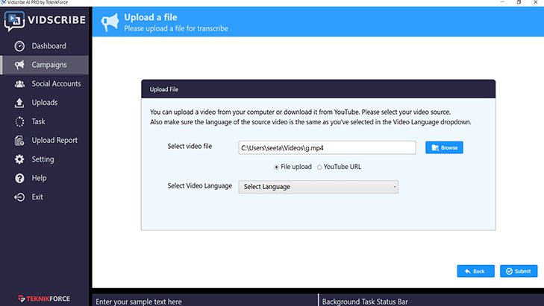Image resolution: width=544 pixels, height=306 pixels.
Task: Click the 'Select Video Language' label
Action: (200, 186)
